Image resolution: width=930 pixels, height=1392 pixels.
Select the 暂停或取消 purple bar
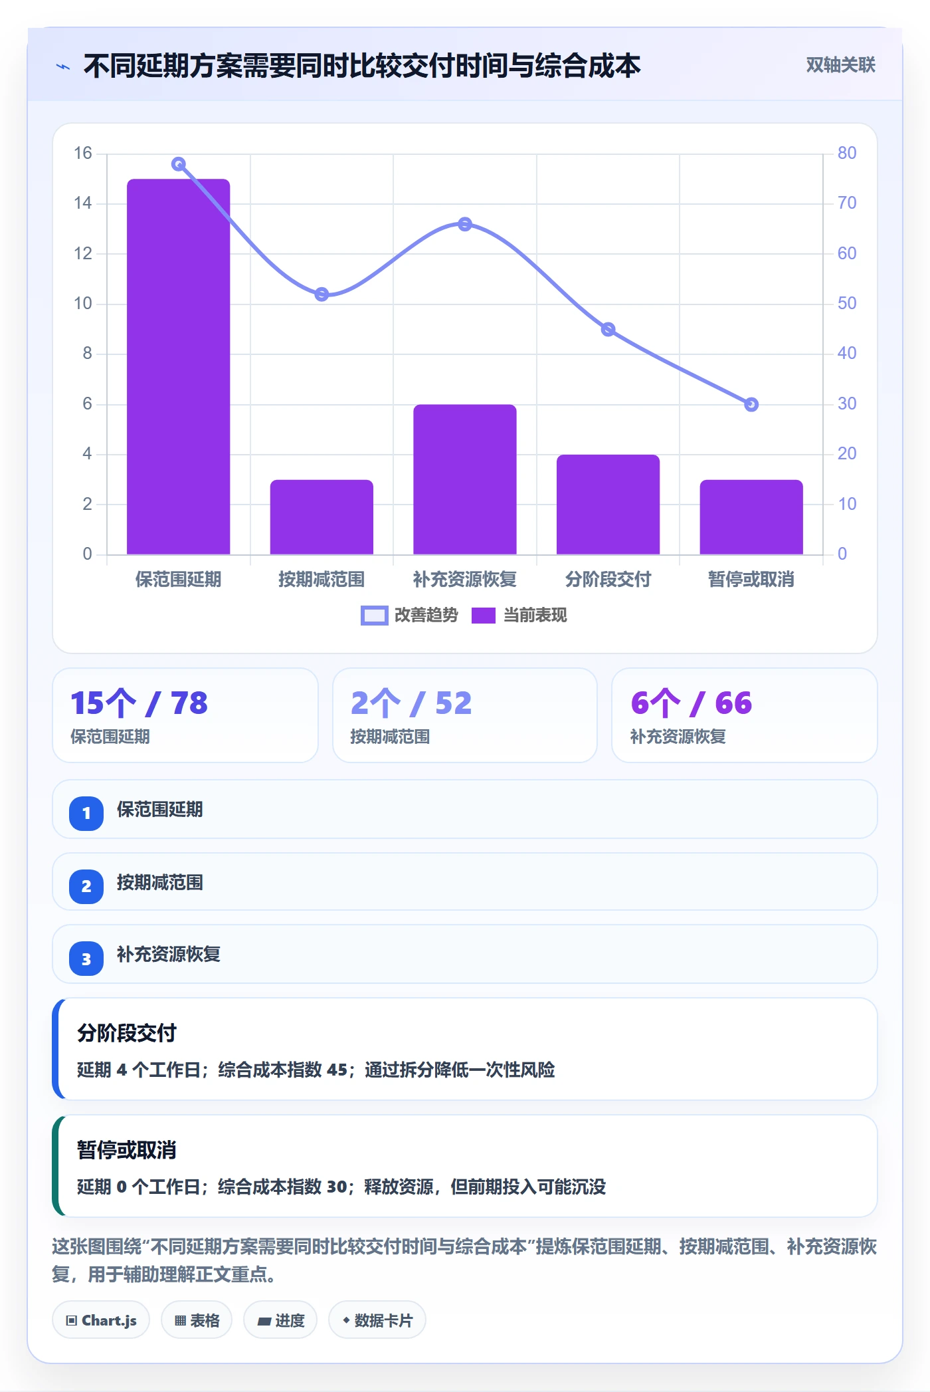pos(751,517)
